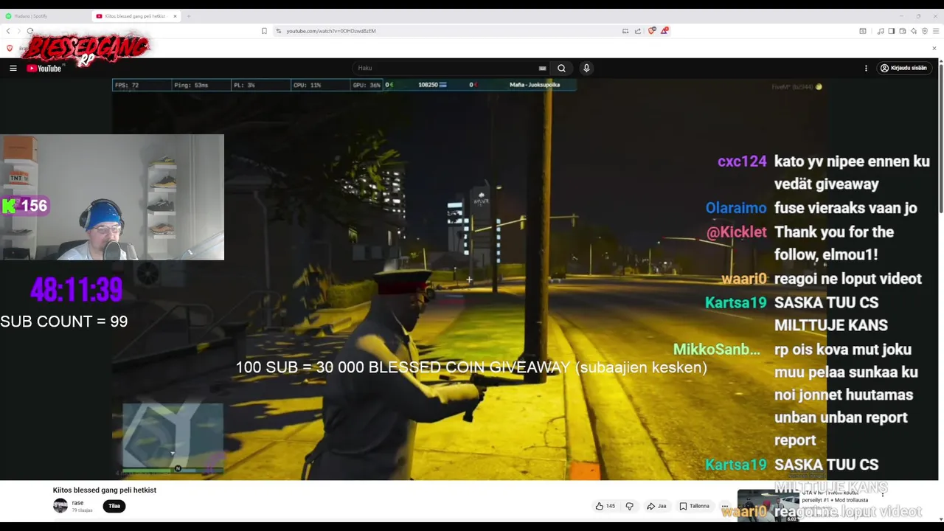Go to the YouTube home logo
Screen dimensions: 944x531
click(44, 68)
